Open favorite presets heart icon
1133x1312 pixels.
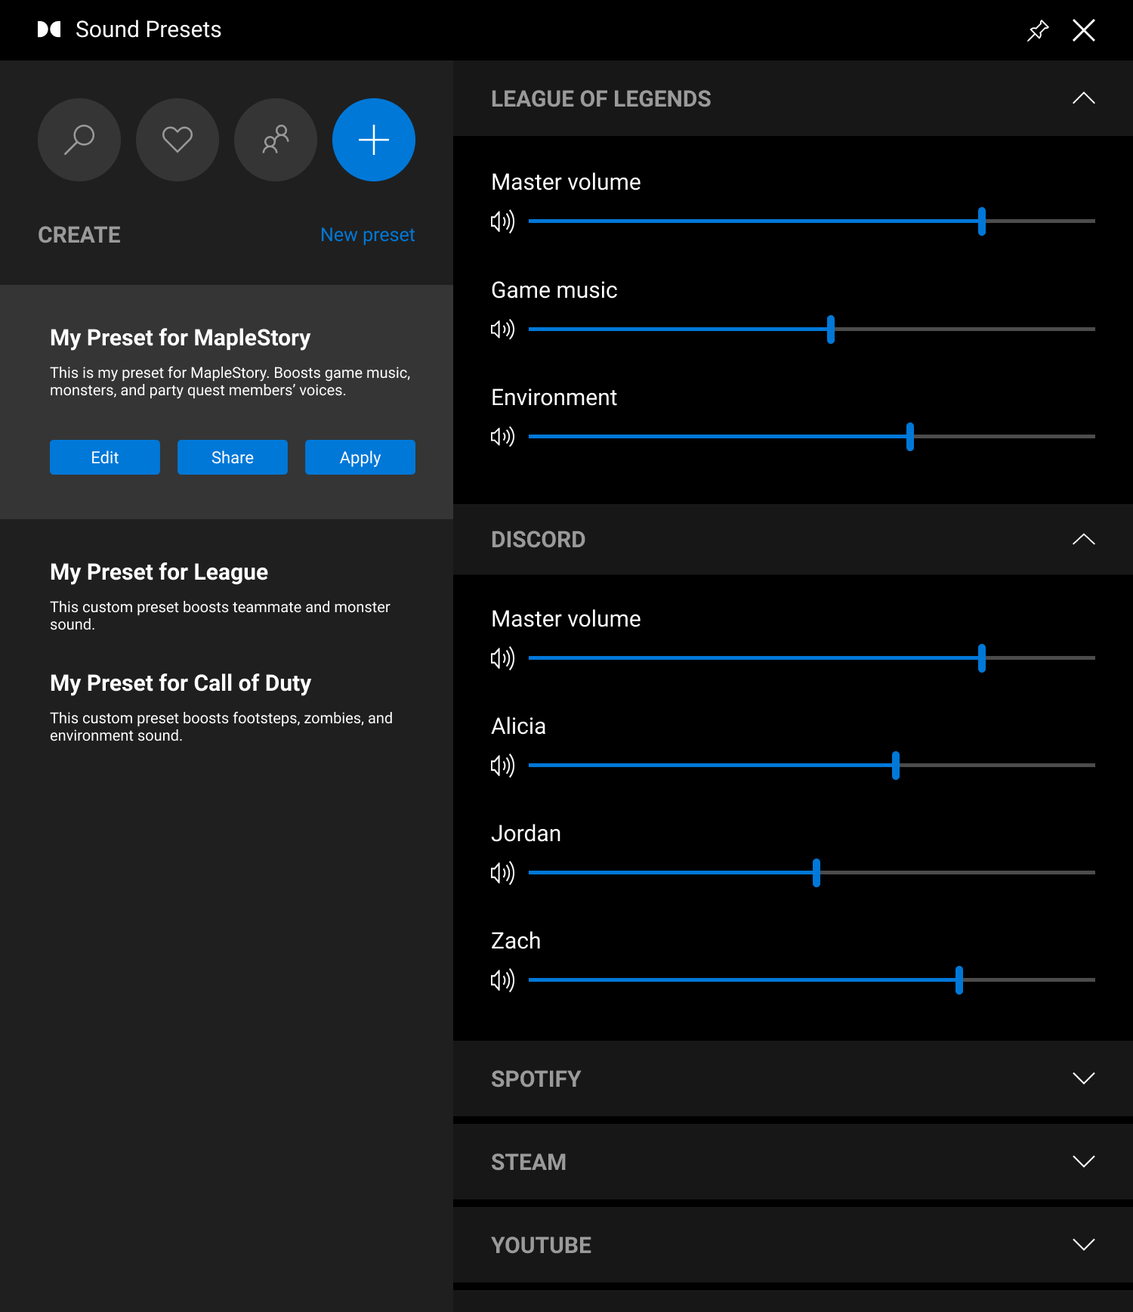[x=178, y=140]
